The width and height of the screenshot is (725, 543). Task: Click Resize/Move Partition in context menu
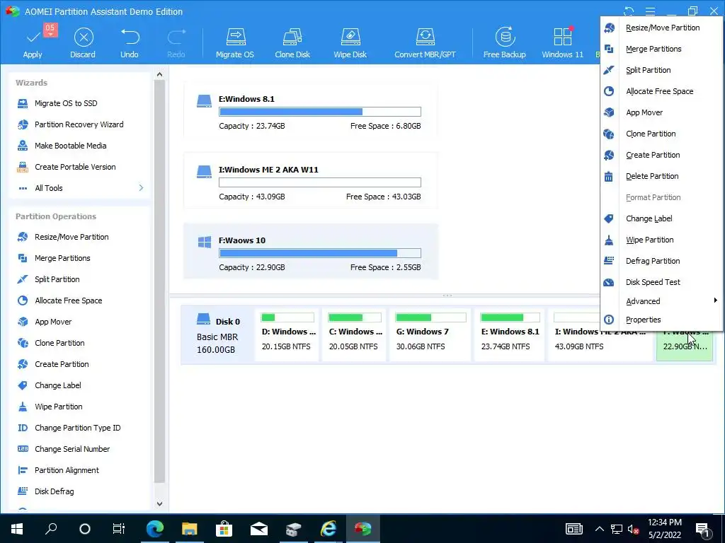pyautogui.click(x=662, y=28)
